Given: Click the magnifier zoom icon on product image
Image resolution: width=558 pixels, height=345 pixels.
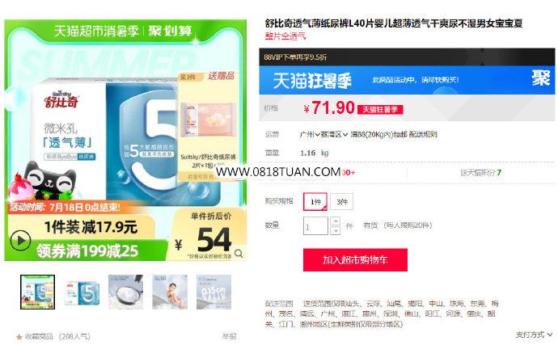Looking at the screenshot, I should [239, 254].
